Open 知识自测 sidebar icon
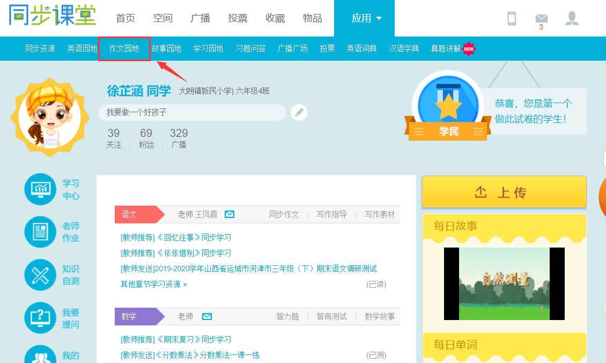 pos(40,274)
